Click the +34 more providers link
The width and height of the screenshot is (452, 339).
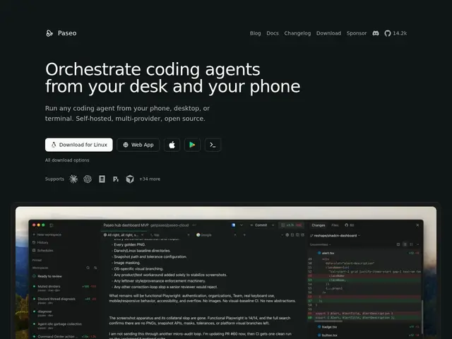(150, 179)
